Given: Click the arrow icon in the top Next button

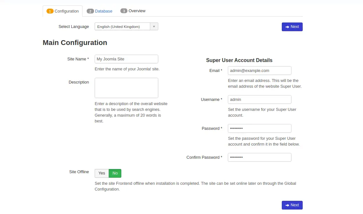Looking at the screenshot, I should pos(287,27).
